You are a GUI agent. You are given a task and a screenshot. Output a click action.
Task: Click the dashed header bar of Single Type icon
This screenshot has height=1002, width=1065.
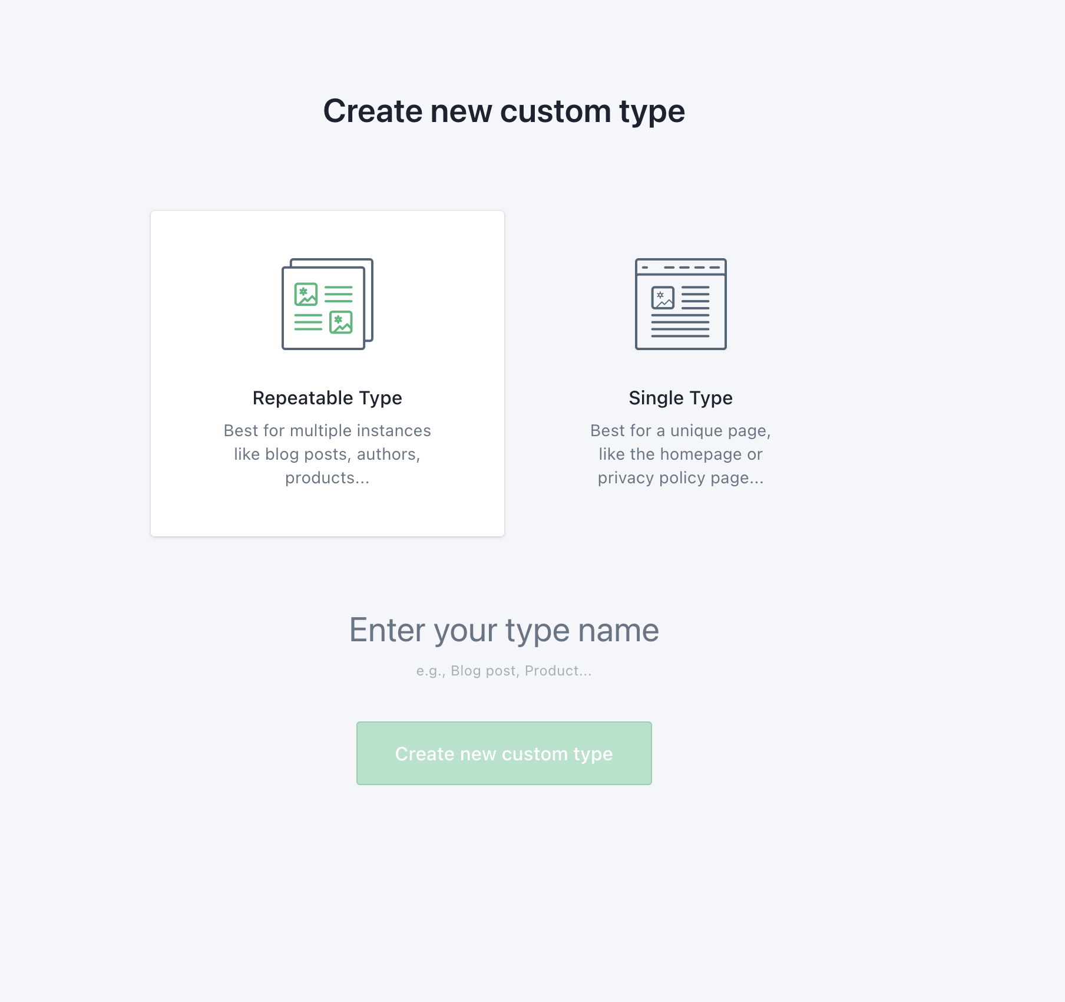coord(680,267)
